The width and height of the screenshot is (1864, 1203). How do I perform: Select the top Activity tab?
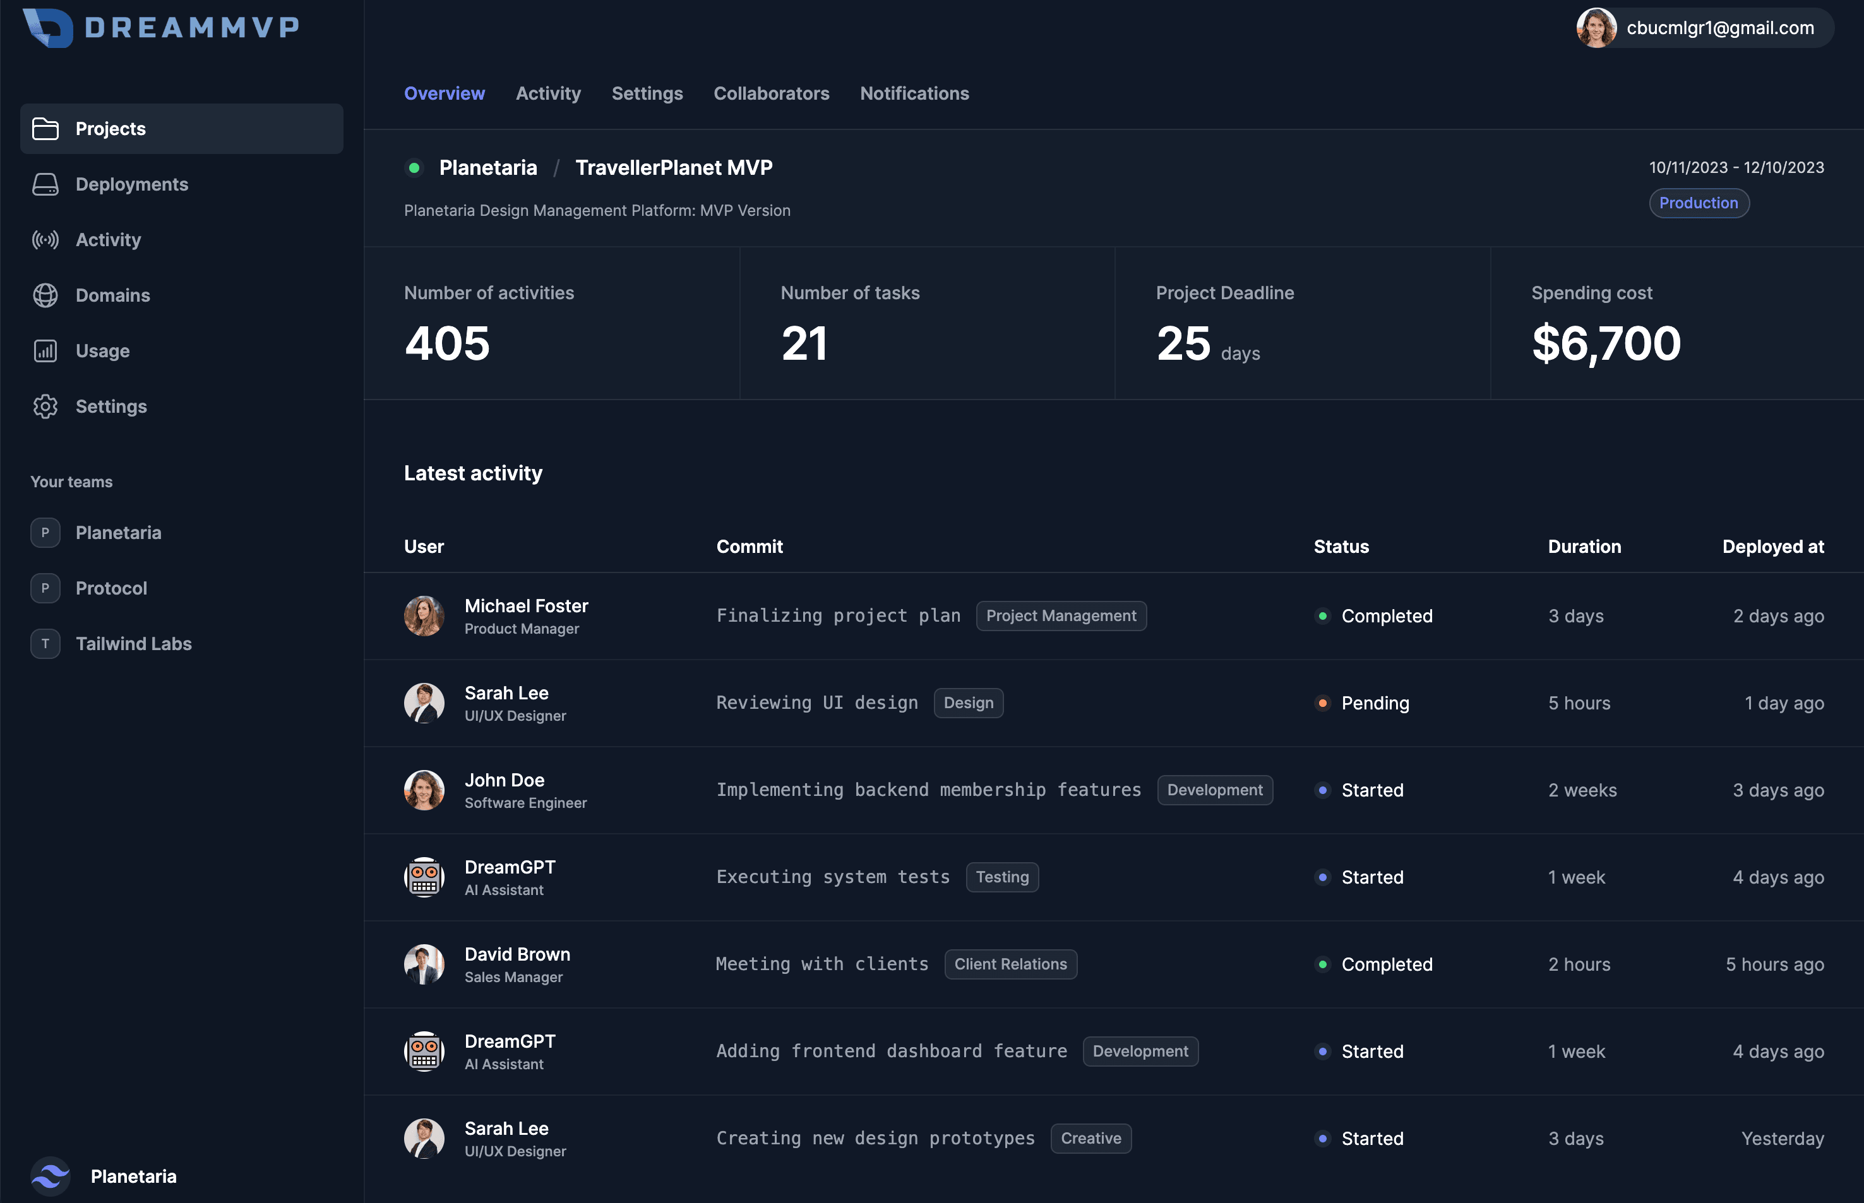pyautogui.click(x=548, y=94)
